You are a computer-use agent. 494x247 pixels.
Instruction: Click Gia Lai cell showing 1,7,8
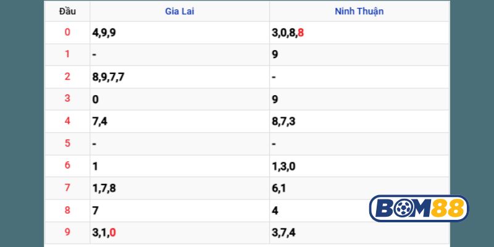tap(104, 188)
